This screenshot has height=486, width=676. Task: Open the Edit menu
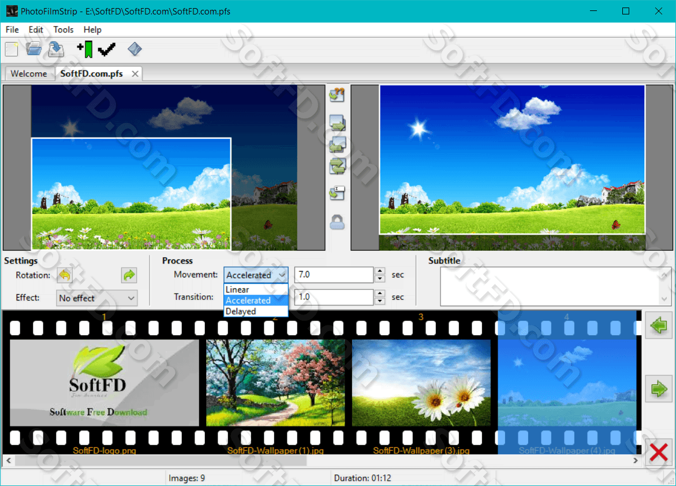coord(36,30)
